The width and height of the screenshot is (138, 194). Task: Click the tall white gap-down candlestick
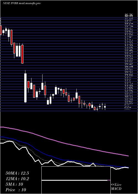click(25, 88)
